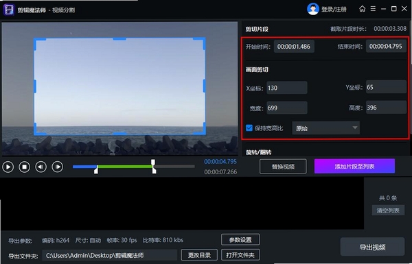Click the current time 00:00:04.795 readout
Screen dimensions: 412x264
tap(220, 161)
